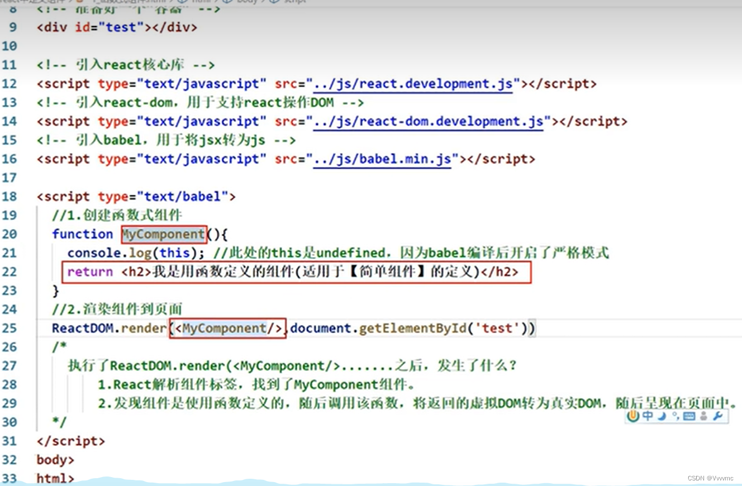Image resolution: width=742 pixels, height=486 pixels.
Task: Click line number 18 in the gutter
Action: pyautogui.click(x=9, y=197)
